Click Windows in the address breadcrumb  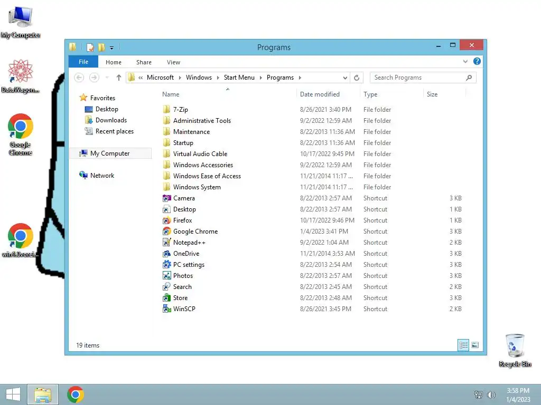point(199,78)
